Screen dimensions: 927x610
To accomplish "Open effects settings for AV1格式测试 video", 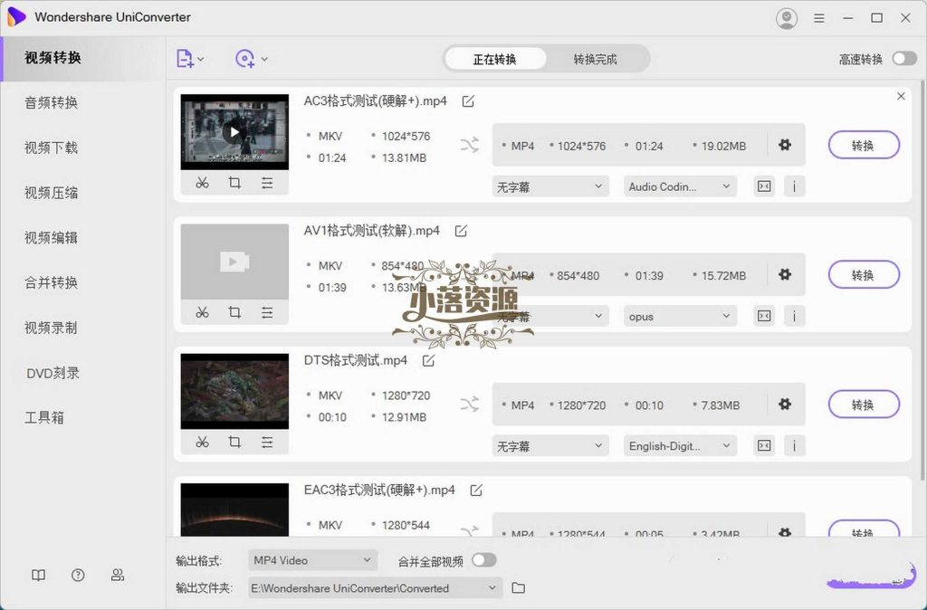I will click(x=267, y=312).
